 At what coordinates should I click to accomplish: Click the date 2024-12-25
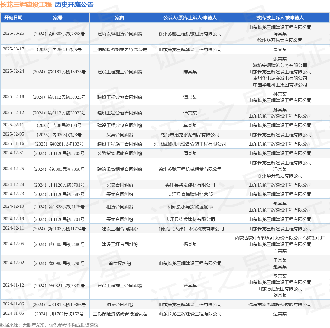[13, 169]
